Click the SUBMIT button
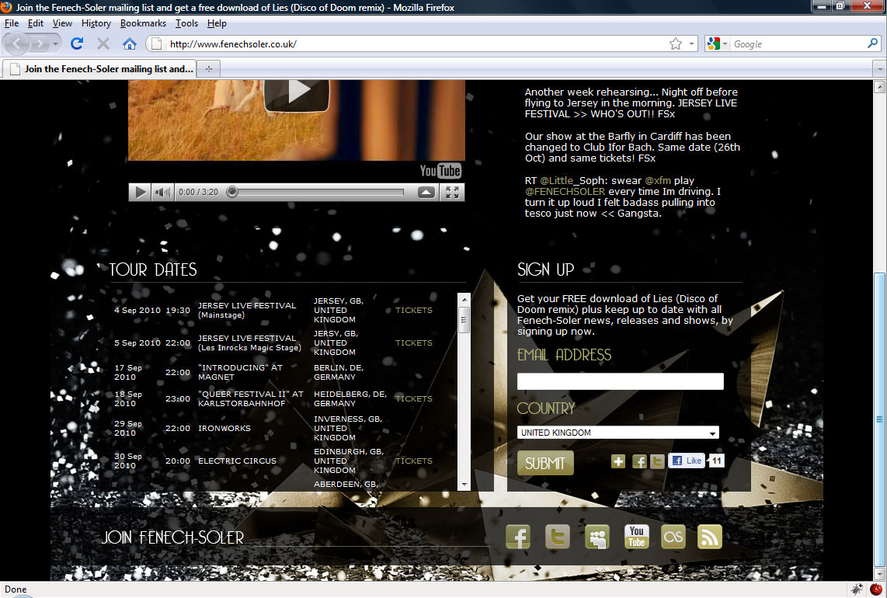Viewport: 887px width, 598px height. pyautogui.click(x=545, y=463)
